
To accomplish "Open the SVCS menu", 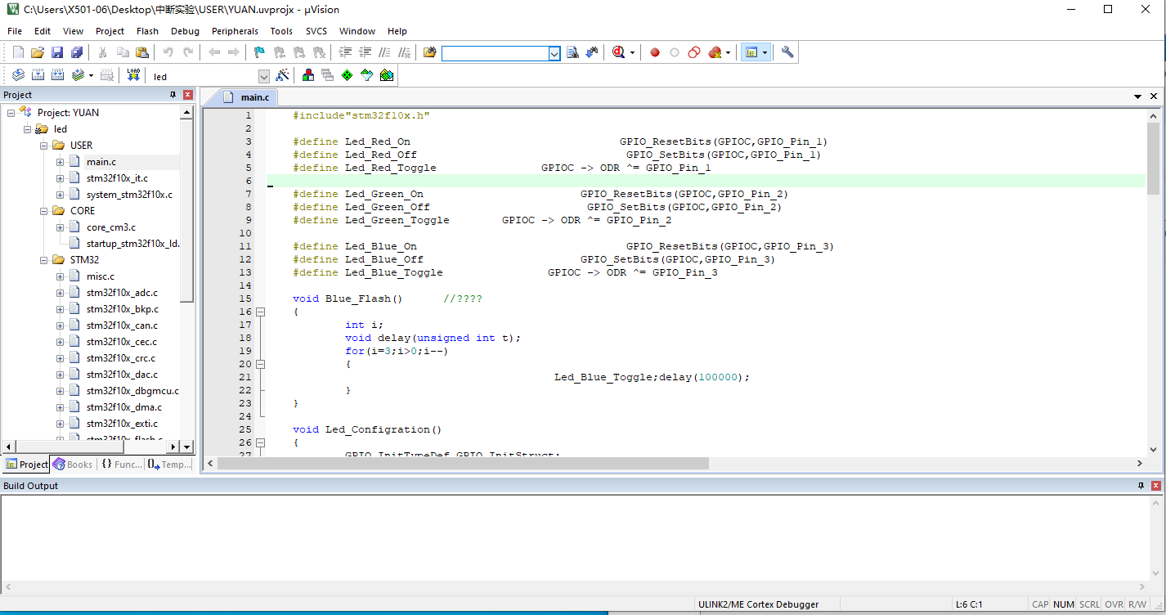I will coord(316,31).
